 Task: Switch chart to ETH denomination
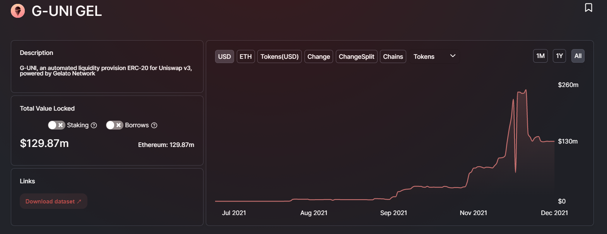point(246,56)
